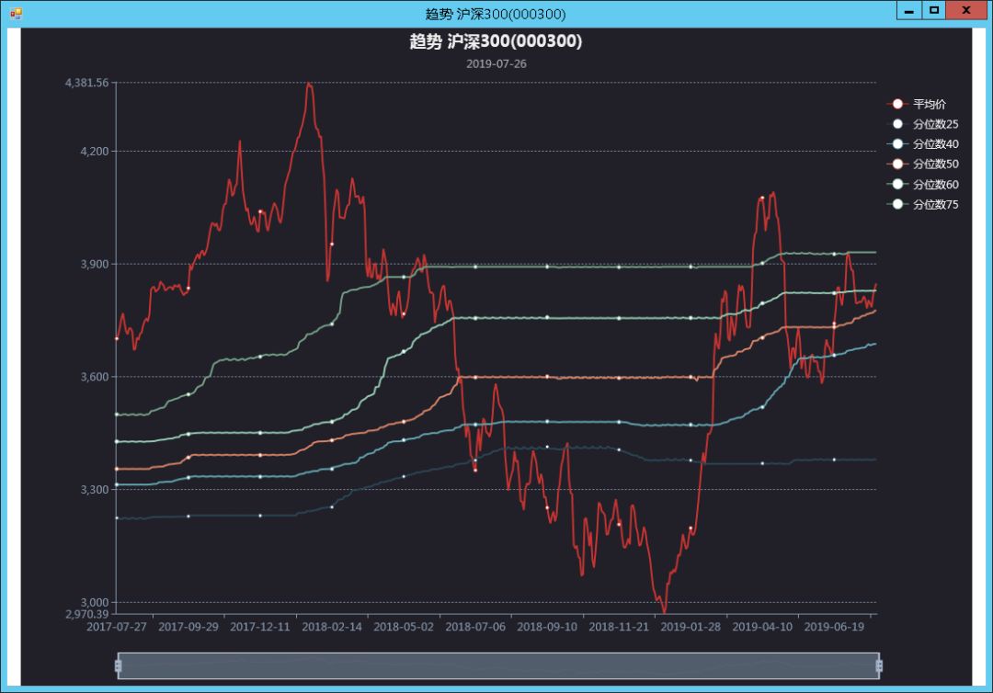Click the 2018-02-14 x-axis date
Screen dimensions: 993x693
point(332,627)
